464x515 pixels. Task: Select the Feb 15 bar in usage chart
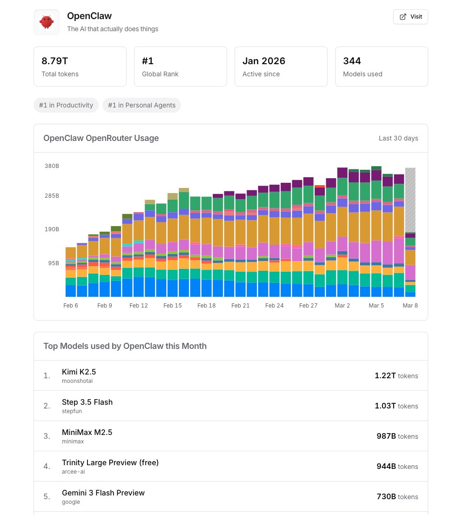[x=173, y=245]
